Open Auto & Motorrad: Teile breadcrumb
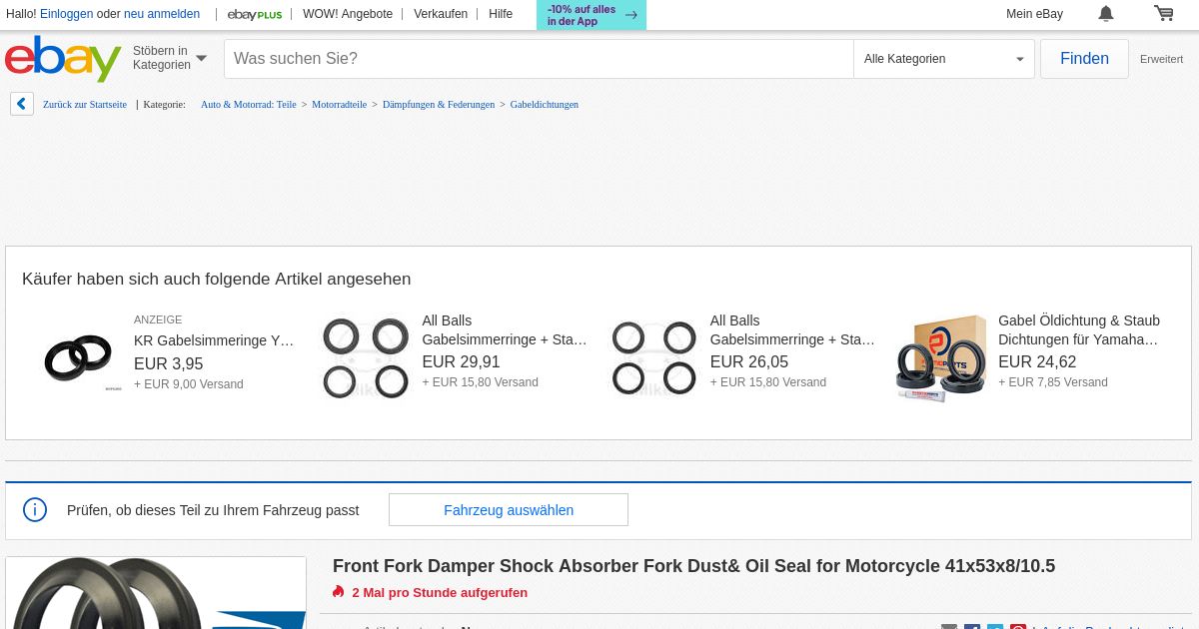The width and height of the screenshot is (1199, 629). coord(249,104)
